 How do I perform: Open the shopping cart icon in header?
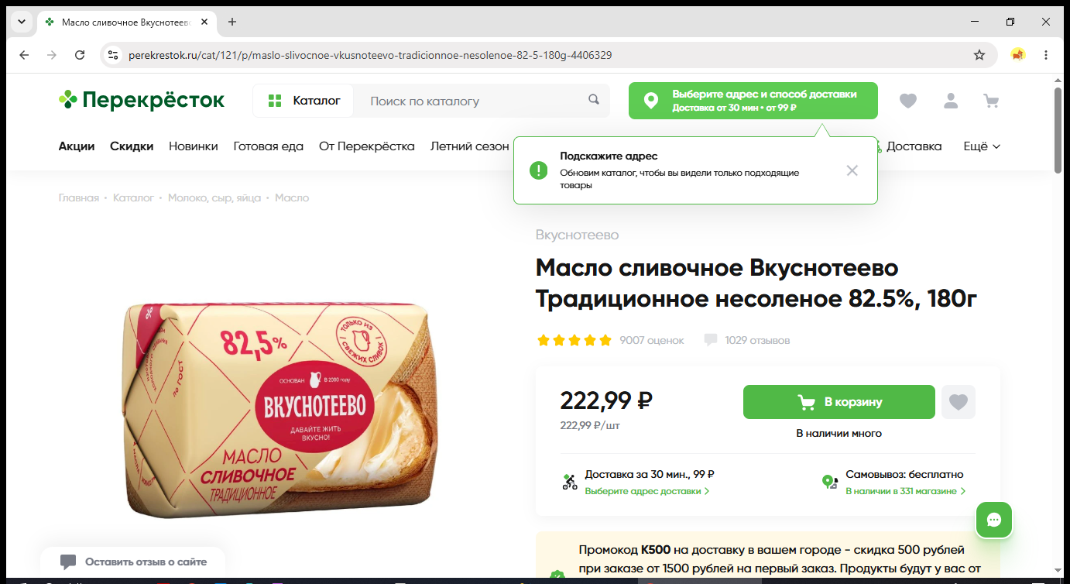(991, 101)
